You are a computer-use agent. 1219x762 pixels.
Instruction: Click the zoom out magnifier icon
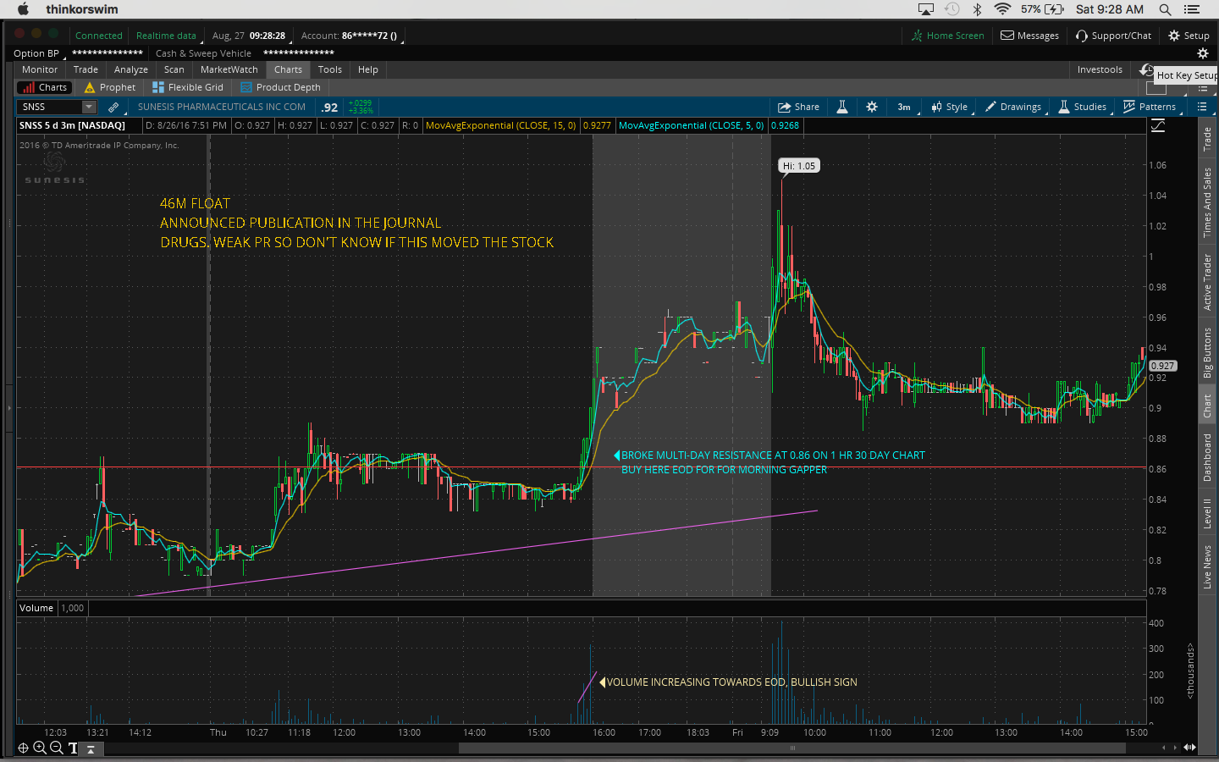pyautogui.click(x=56, y=748)
